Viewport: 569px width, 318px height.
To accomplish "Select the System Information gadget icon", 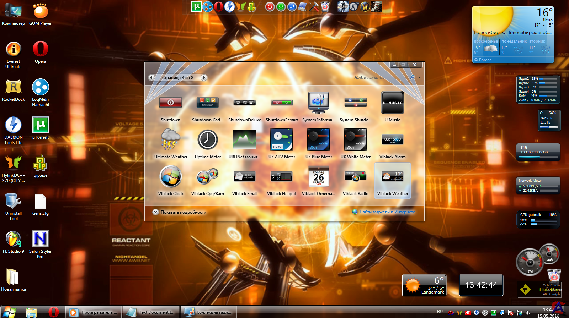I will pyautogui.click(x=319, y=103).
